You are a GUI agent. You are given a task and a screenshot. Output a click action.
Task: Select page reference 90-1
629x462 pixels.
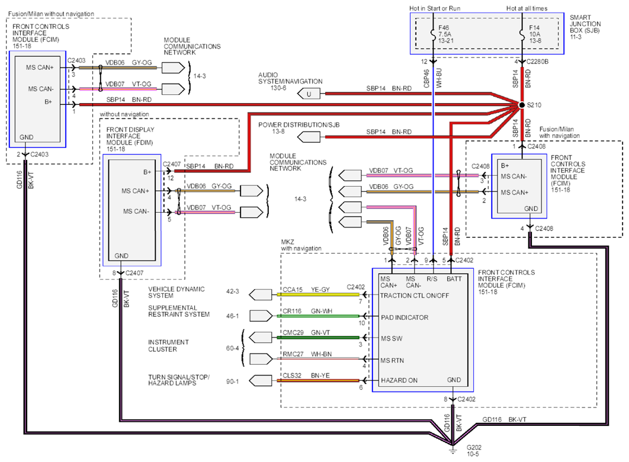tap(232, 381)
